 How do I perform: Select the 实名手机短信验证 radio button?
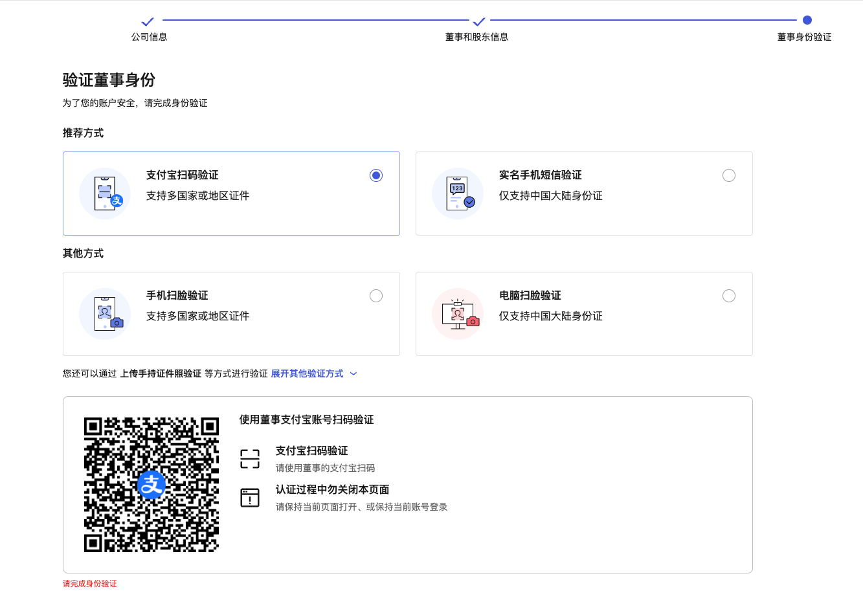729,175
